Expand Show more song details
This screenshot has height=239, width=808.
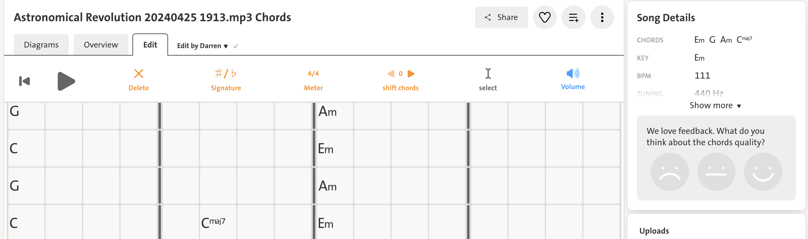pos(715,105)
